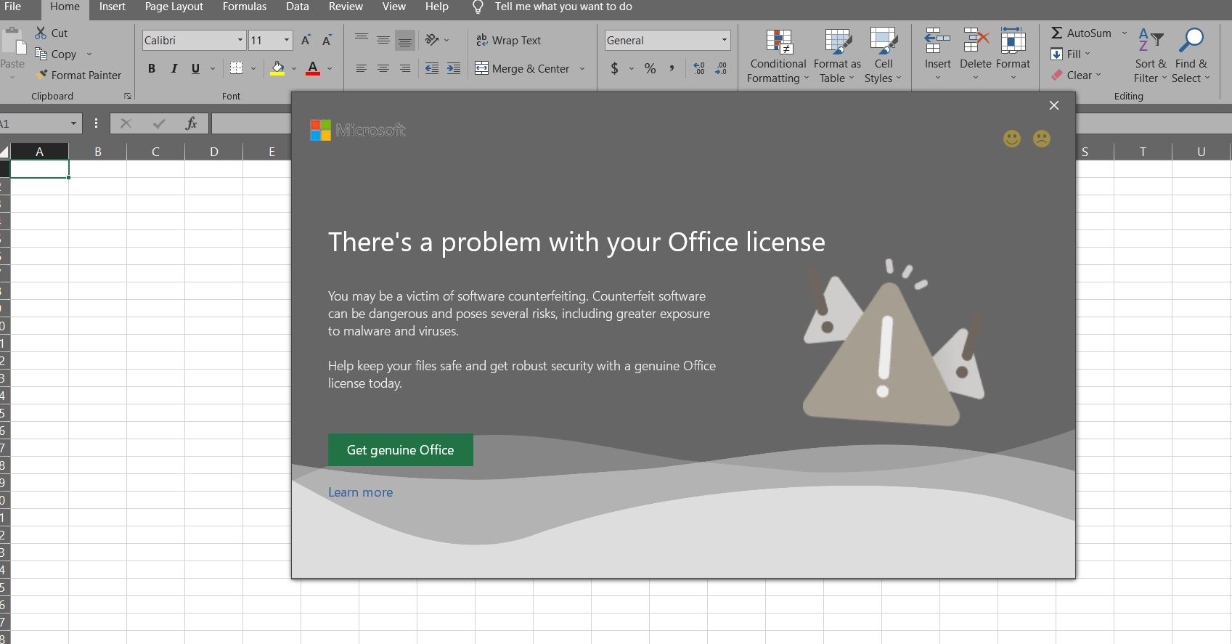Screen dimensions: 1232x644
Task: Click Format cells icon
Action: pyautogui.click(x=1013, y=41)
